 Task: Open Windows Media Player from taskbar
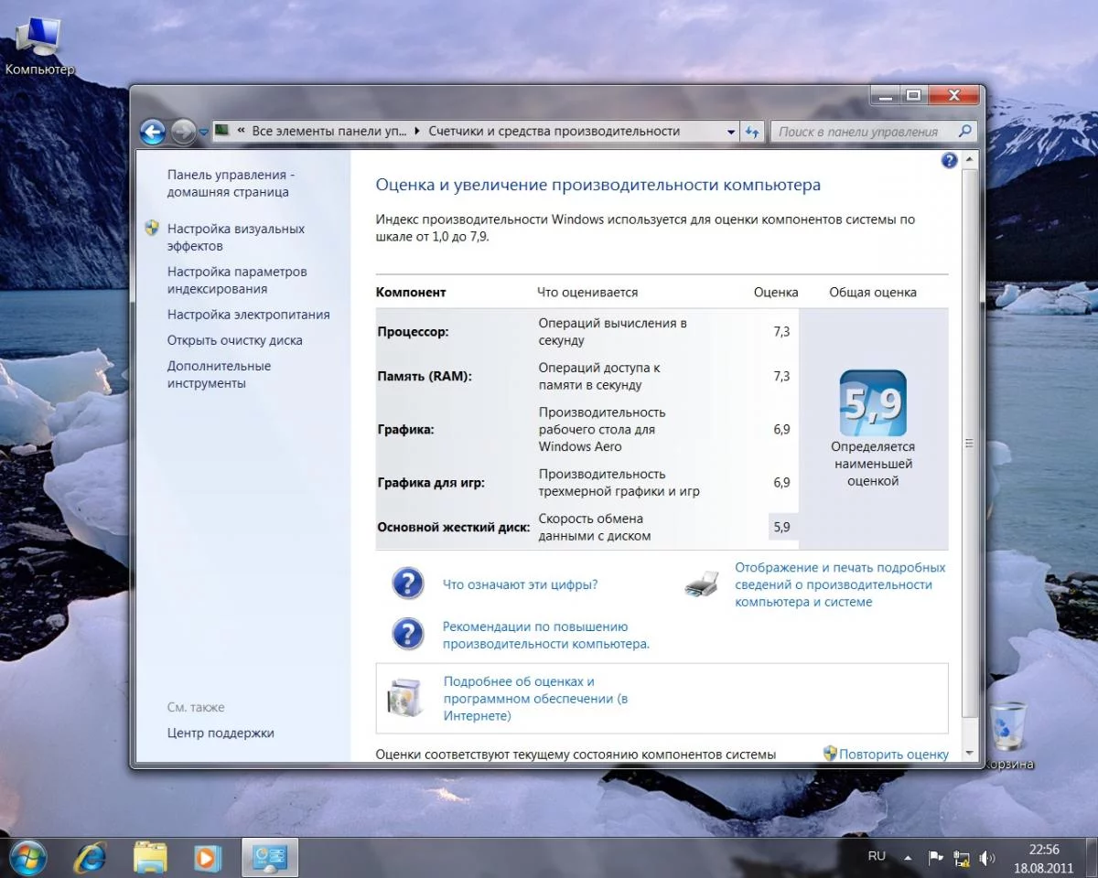click(208, 857)
